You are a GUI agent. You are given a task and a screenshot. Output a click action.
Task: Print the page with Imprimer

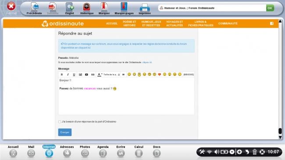[145, 8]
